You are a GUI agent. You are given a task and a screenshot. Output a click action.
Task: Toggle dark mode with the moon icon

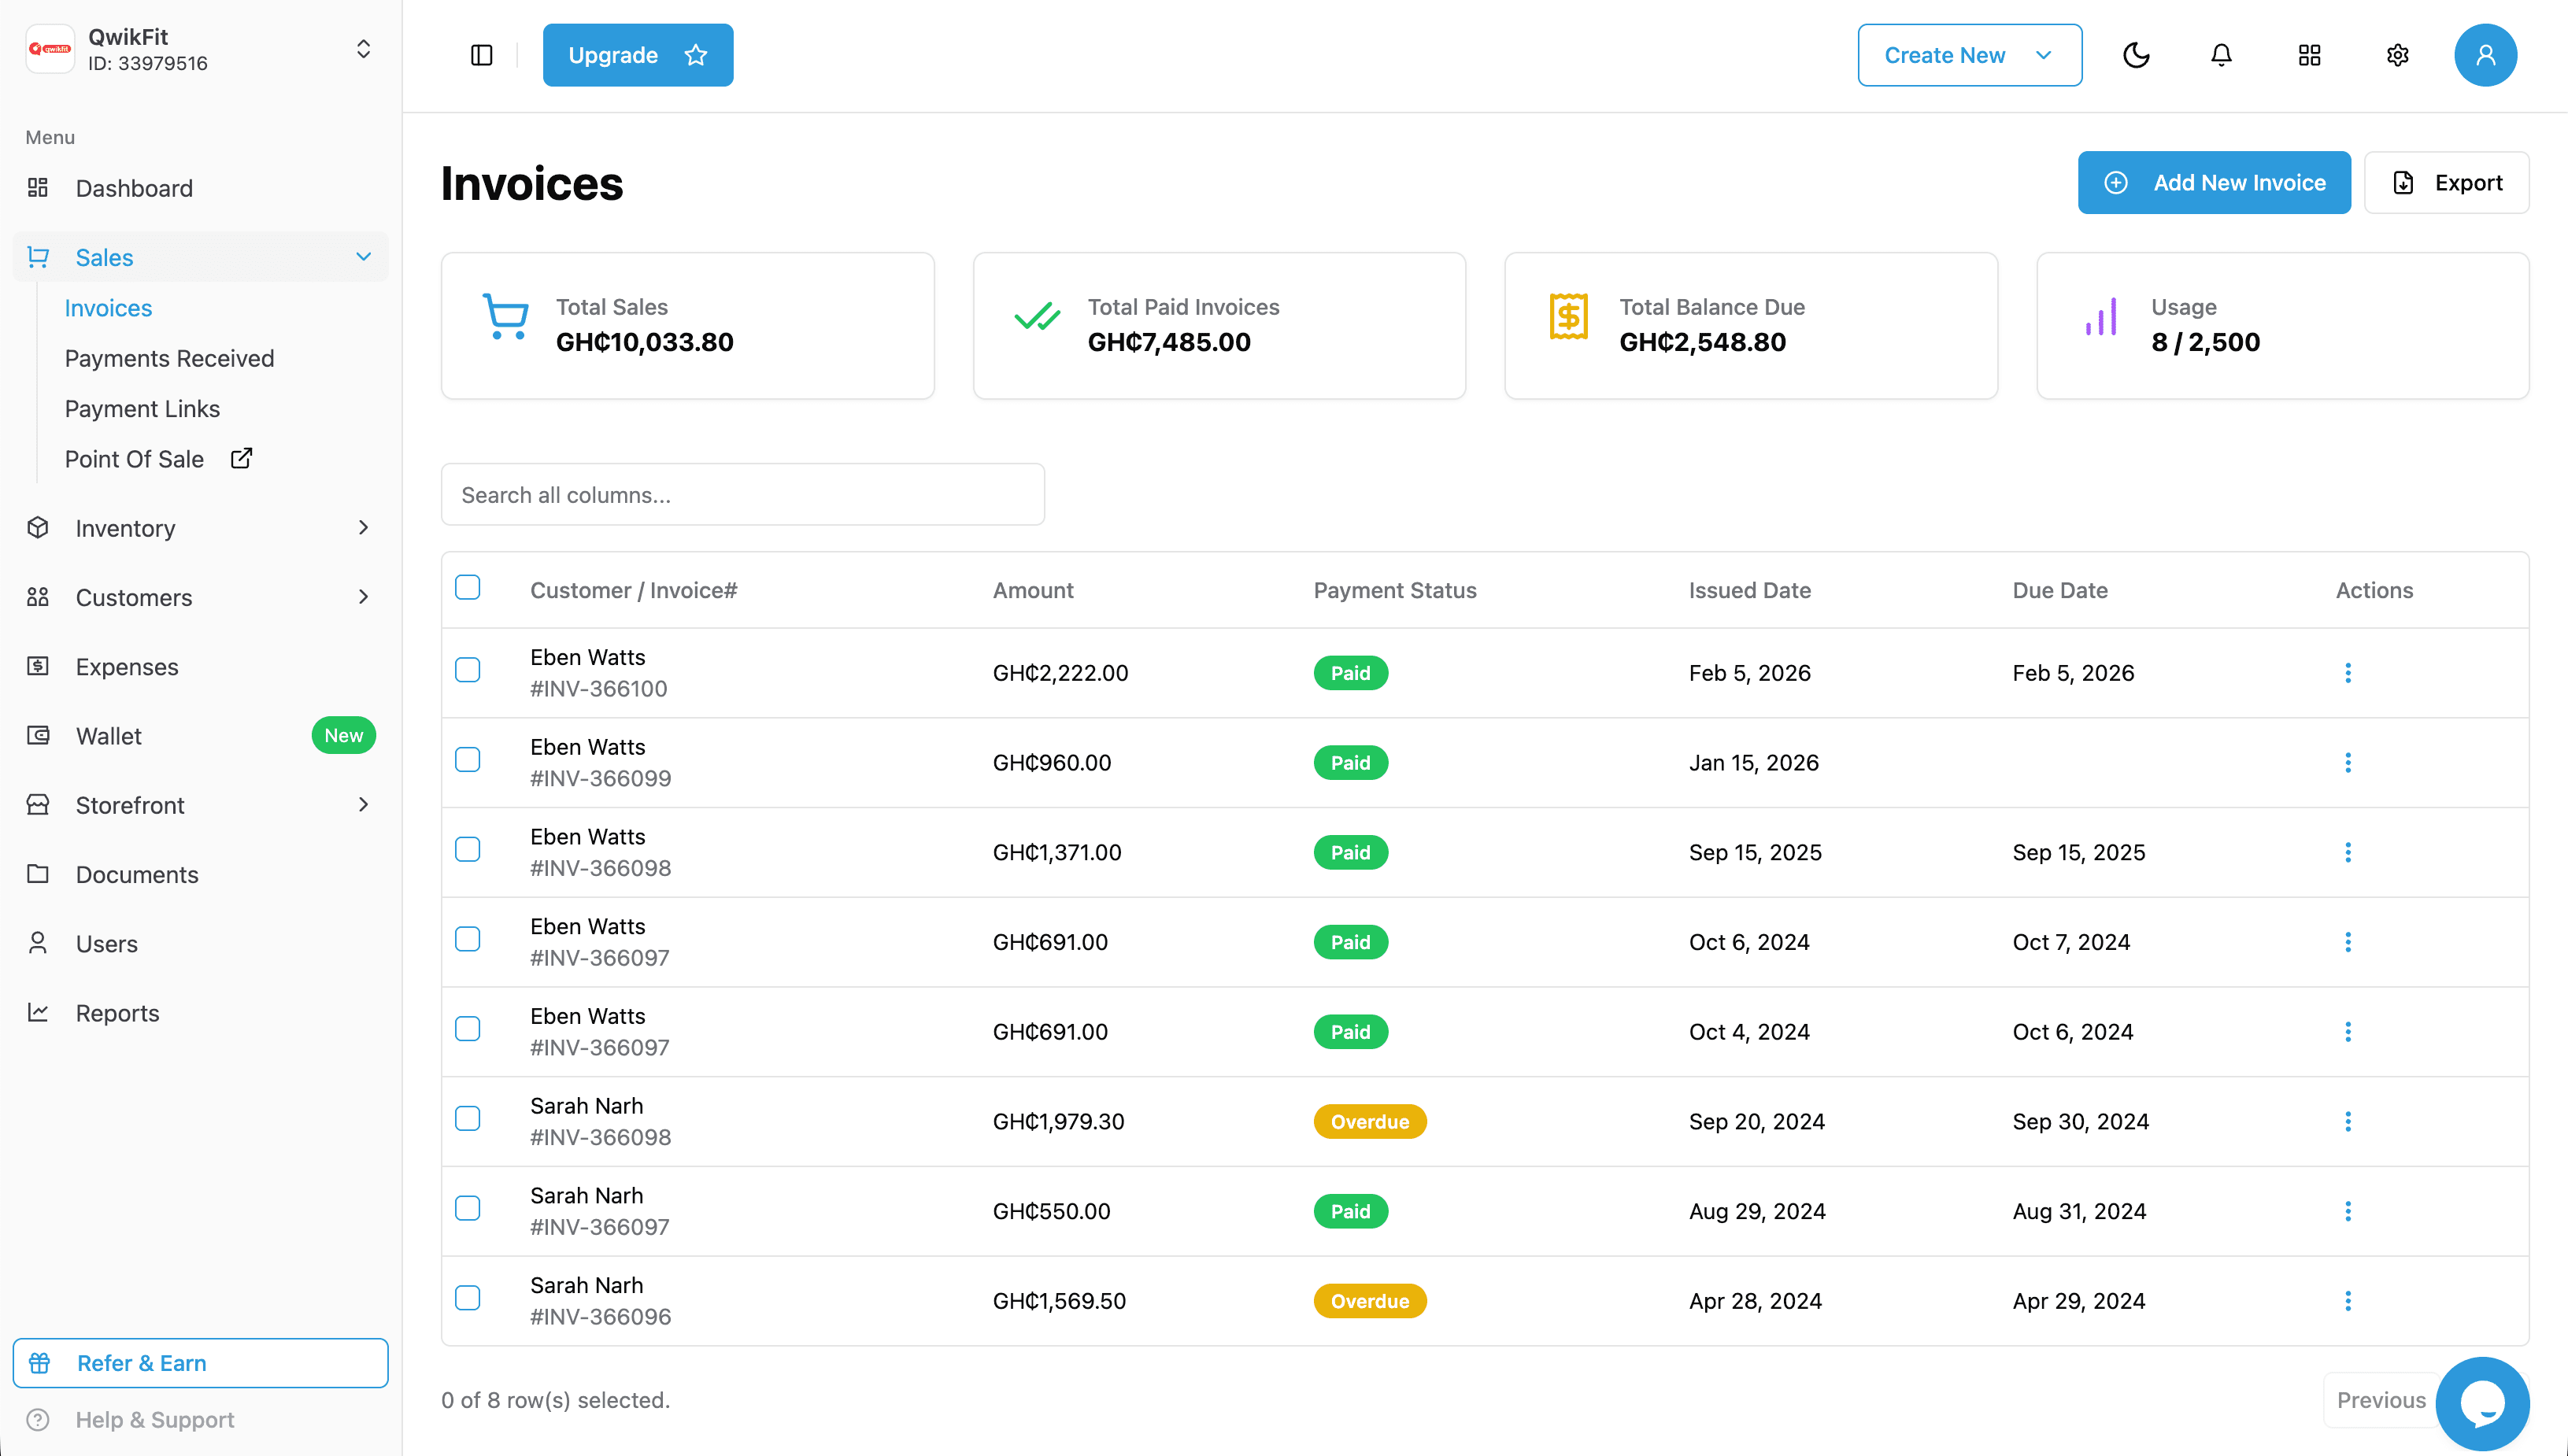2136,55
